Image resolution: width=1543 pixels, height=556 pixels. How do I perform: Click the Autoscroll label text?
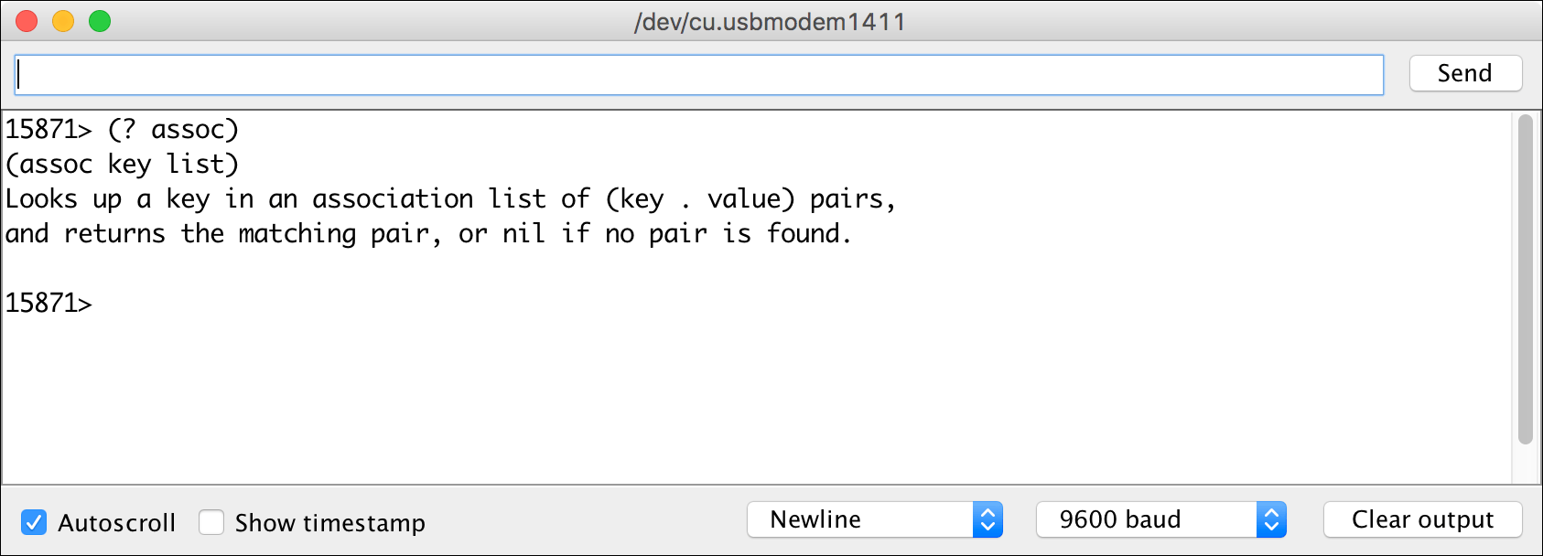click(x=117, y=522)
